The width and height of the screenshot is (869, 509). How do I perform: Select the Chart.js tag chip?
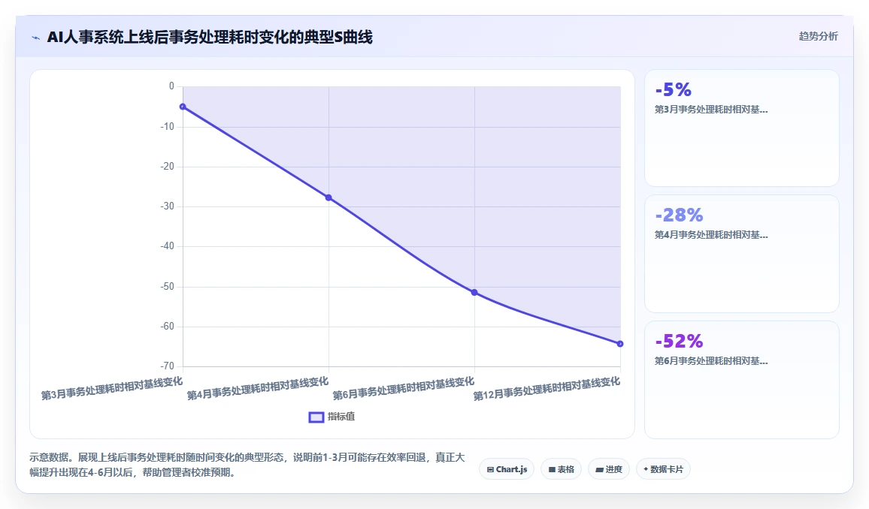point(507,469)
